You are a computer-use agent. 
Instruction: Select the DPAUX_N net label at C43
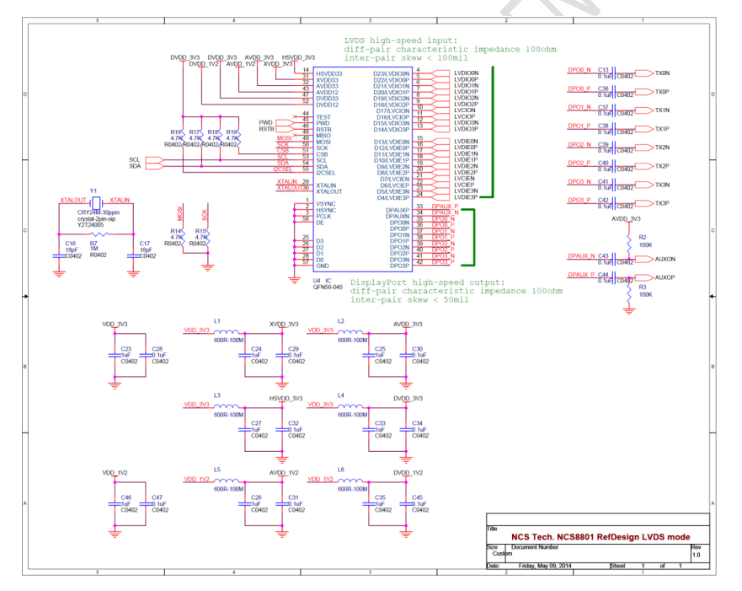pos(581,255)
